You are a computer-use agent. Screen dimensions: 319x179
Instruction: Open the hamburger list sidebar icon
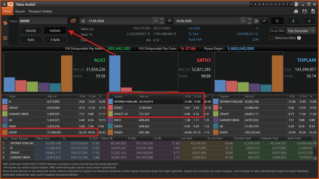(x=5, y=38)
